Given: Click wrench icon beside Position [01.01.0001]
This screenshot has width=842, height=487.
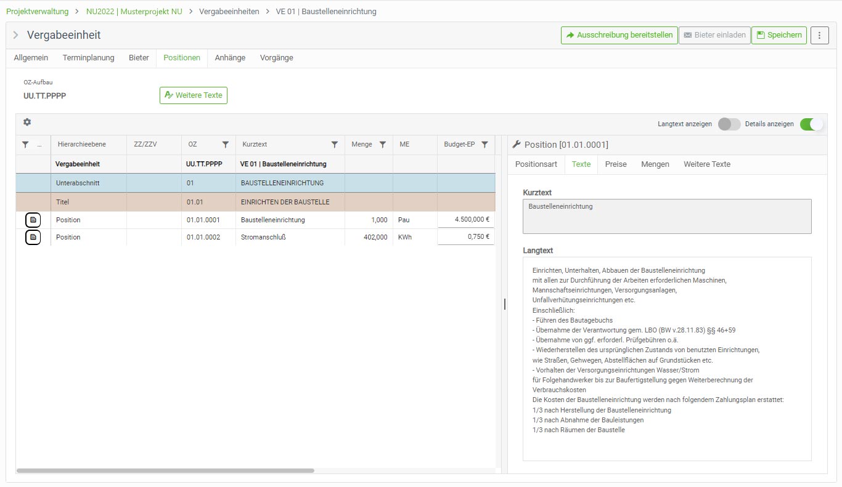Looking at the screenshot, I should click(x=517, y=145).
